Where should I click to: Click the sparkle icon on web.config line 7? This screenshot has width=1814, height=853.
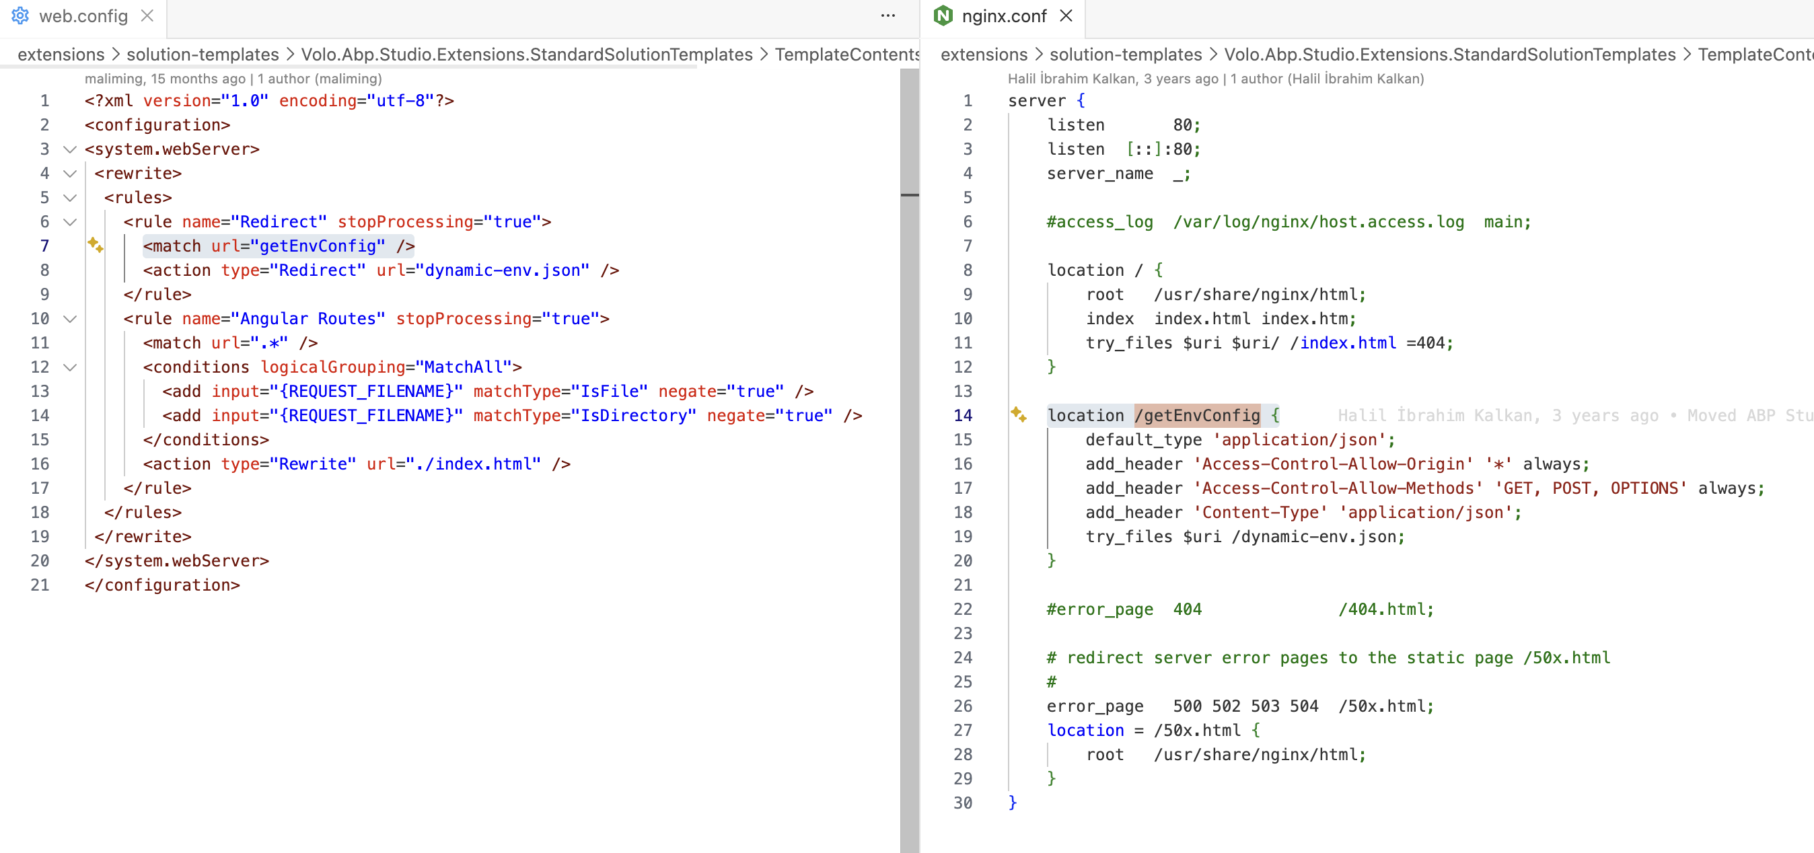95,245
